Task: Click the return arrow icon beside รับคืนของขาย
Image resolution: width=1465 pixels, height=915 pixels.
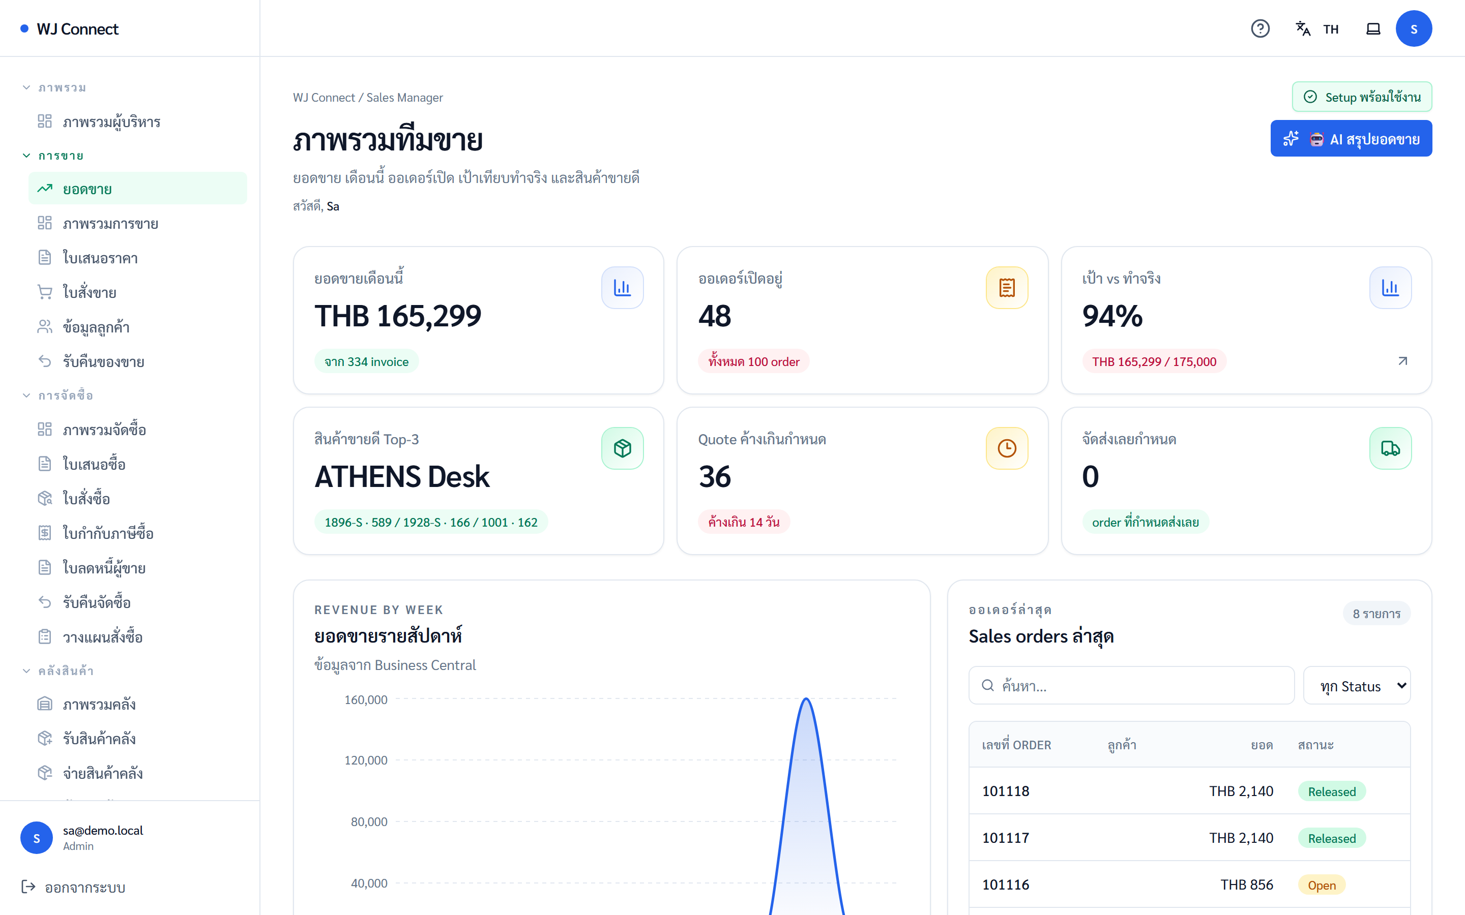Action: (45, 361)
